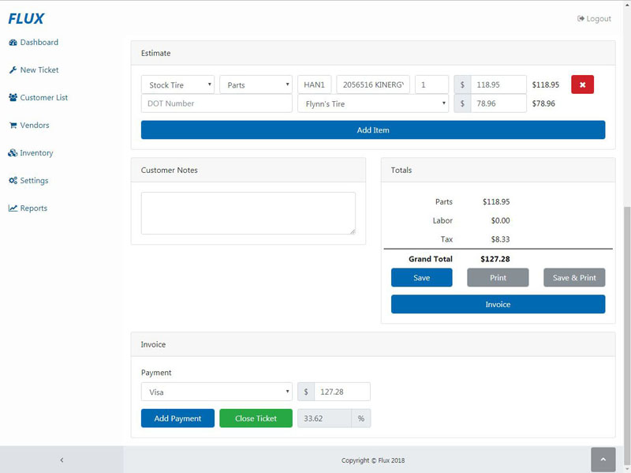Open the Flynn's Tire vendor dropdown

[372, 103]
